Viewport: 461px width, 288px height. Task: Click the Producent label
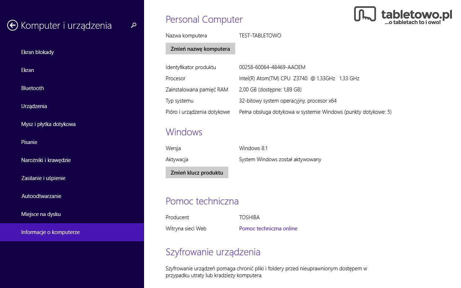(x=177, y=217)
